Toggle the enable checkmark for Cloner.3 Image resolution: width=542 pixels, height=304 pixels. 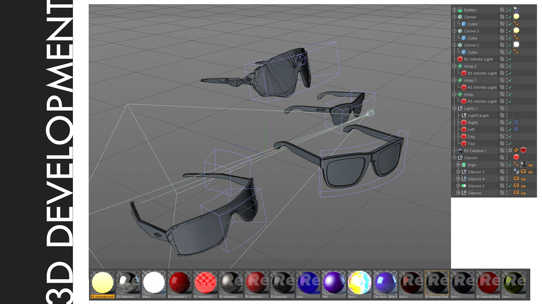[510, 31]
